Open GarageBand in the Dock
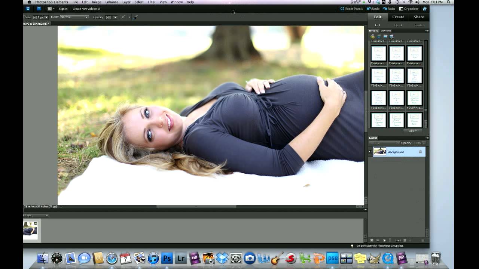This screenshot has width=479, height=269. tap(277, 258)
